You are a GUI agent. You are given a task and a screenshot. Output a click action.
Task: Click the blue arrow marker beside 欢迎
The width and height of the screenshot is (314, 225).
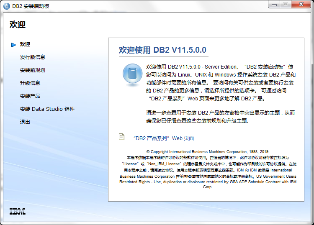click(x=13, y=45)
